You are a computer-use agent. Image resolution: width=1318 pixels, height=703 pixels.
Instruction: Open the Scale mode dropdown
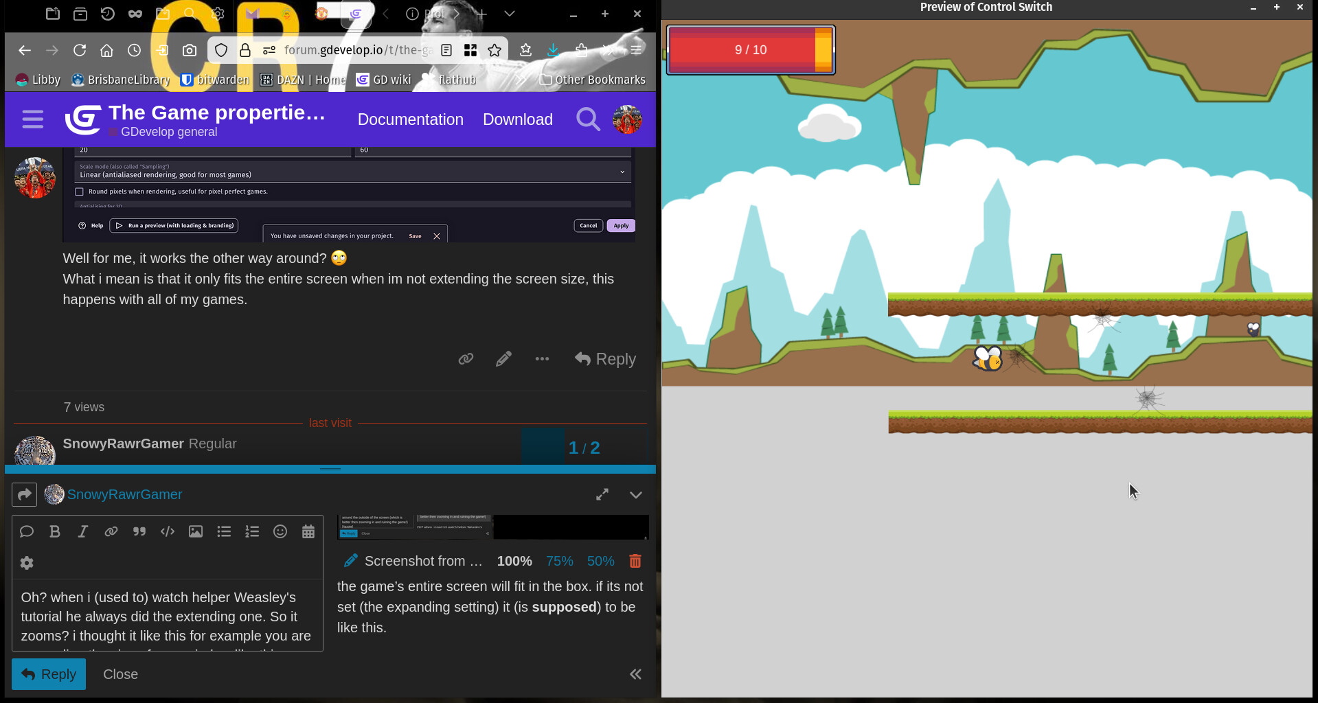click(352, 172)
